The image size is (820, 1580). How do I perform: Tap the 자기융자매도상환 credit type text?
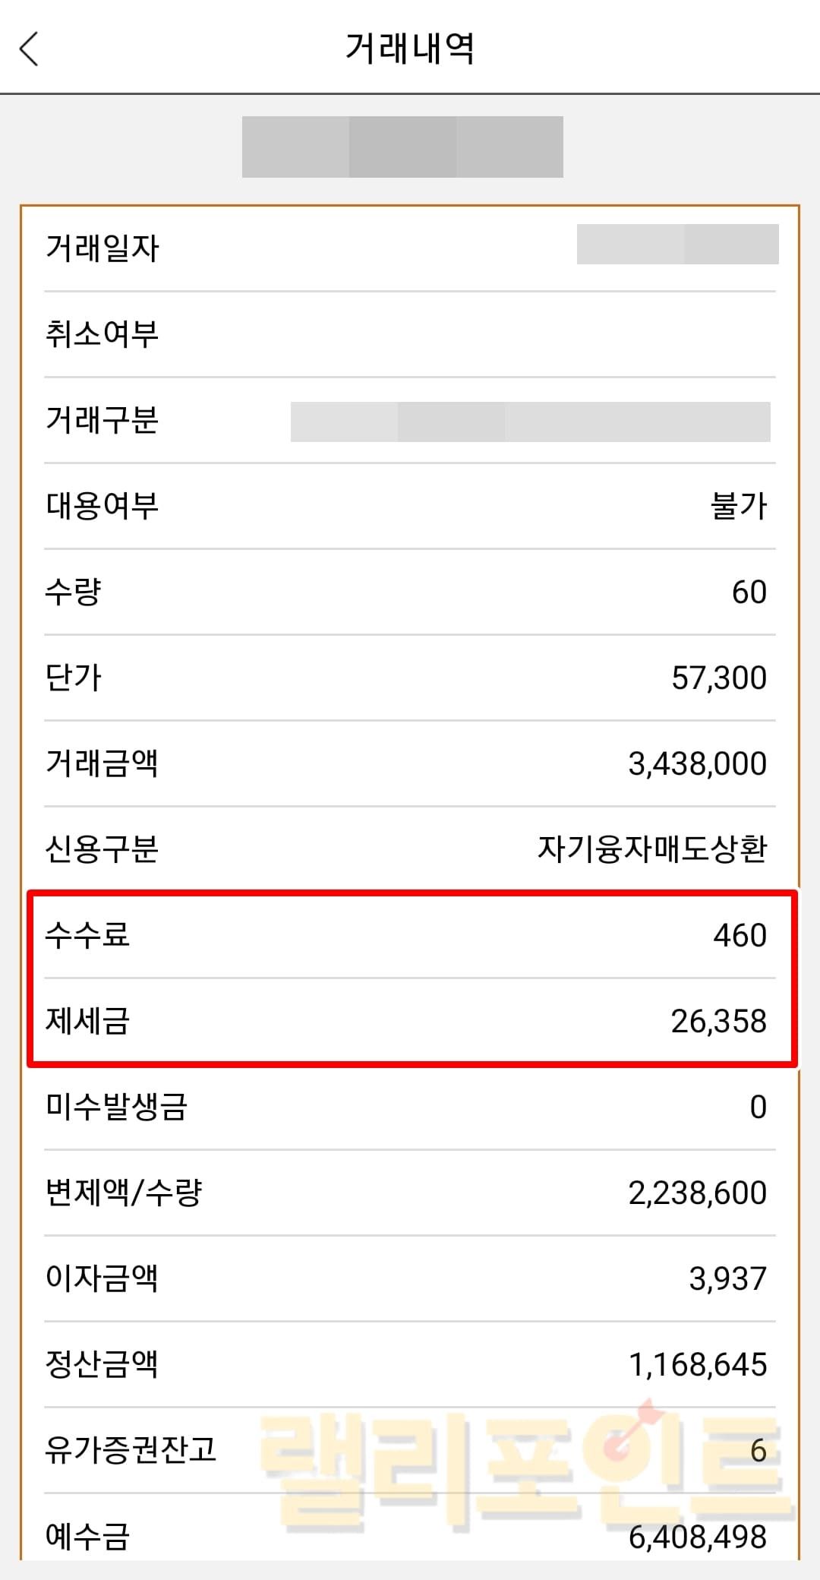(x=652, y=849)
